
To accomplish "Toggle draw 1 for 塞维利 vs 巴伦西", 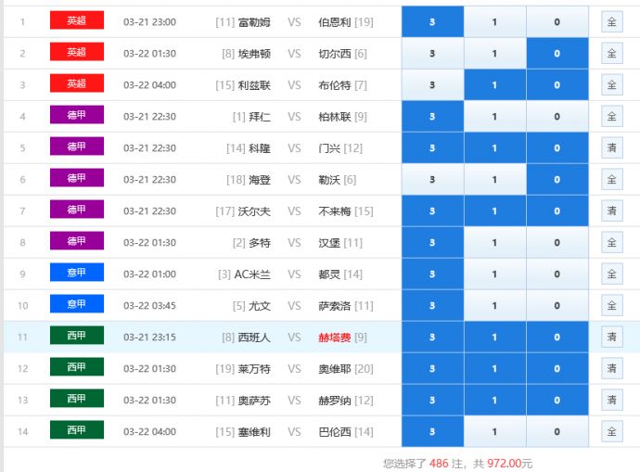I will 494,432.
